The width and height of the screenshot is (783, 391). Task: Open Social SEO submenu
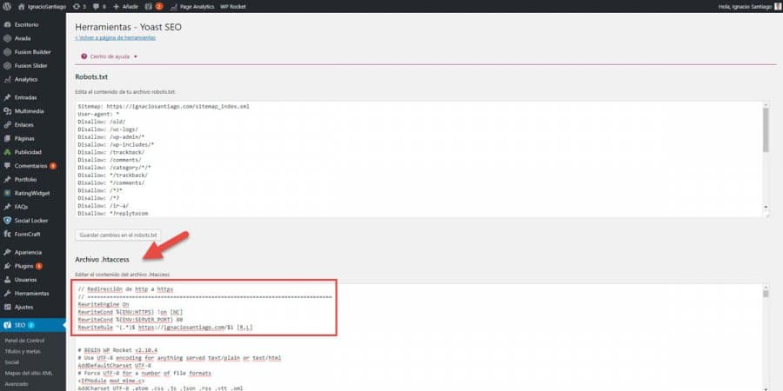point(11,362)
